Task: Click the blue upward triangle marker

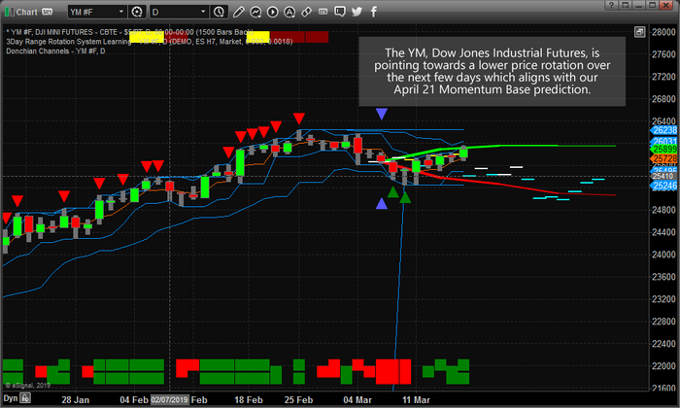Action: pos(381,203)
